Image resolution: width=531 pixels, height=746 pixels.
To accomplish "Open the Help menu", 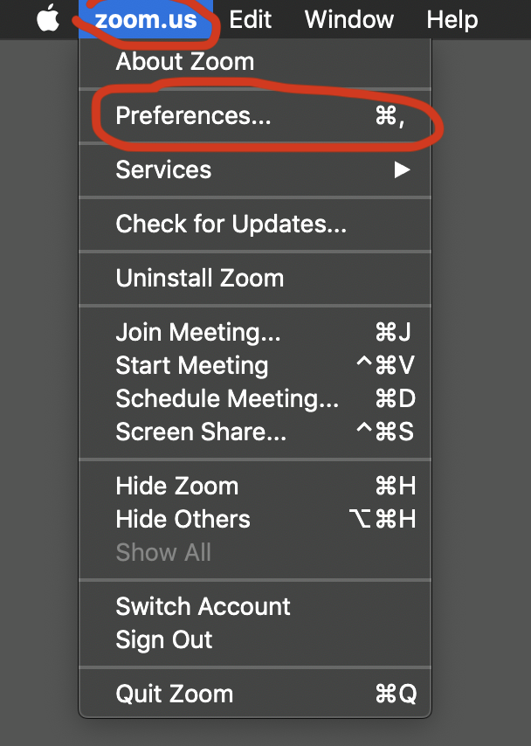I will 452,19.
